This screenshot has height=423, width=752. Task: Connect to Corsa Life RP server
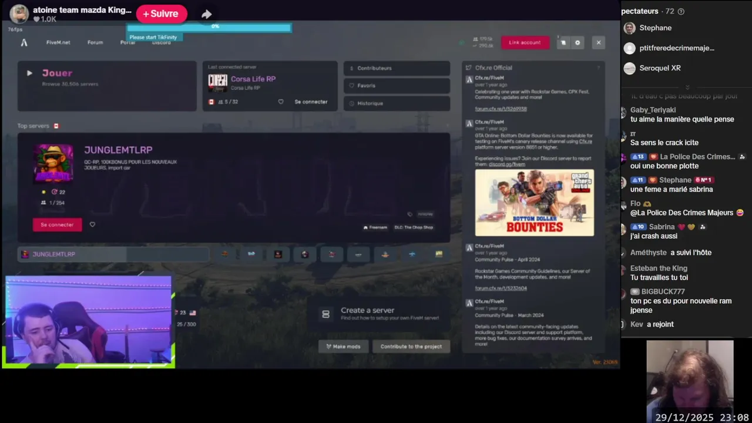coord(311,102)
